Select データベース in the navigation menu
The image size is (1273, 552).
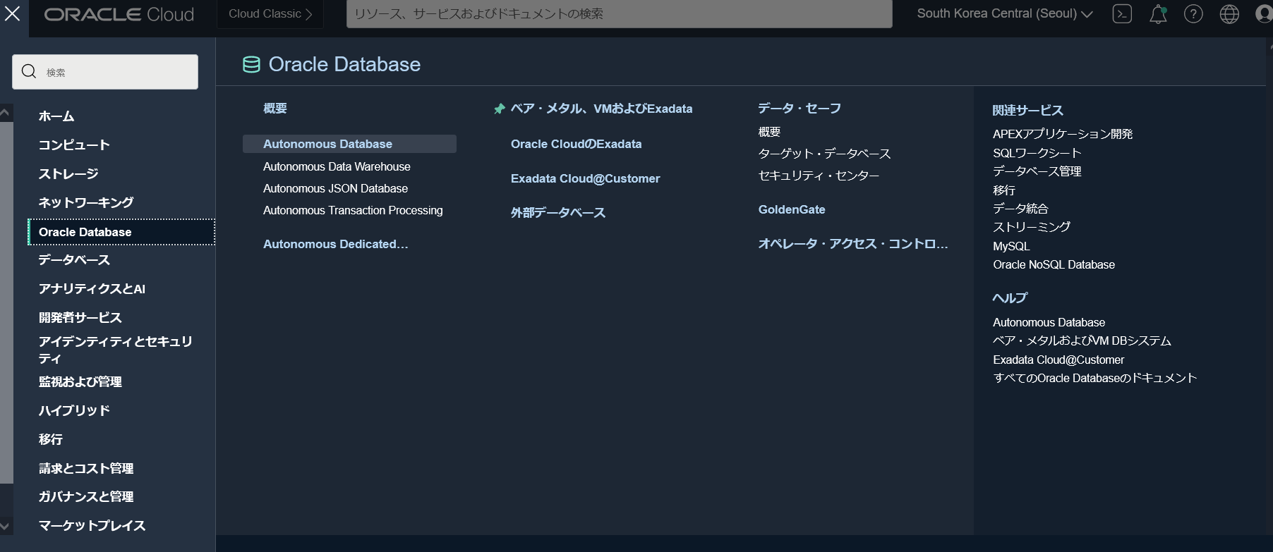pos(74,260)
